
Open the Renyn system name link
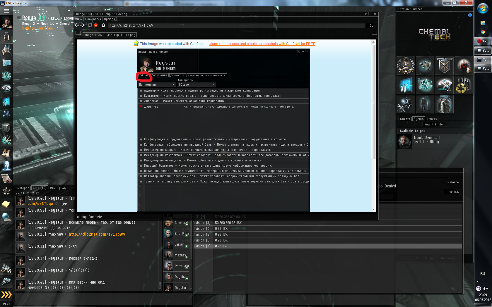tap(29, 18)
